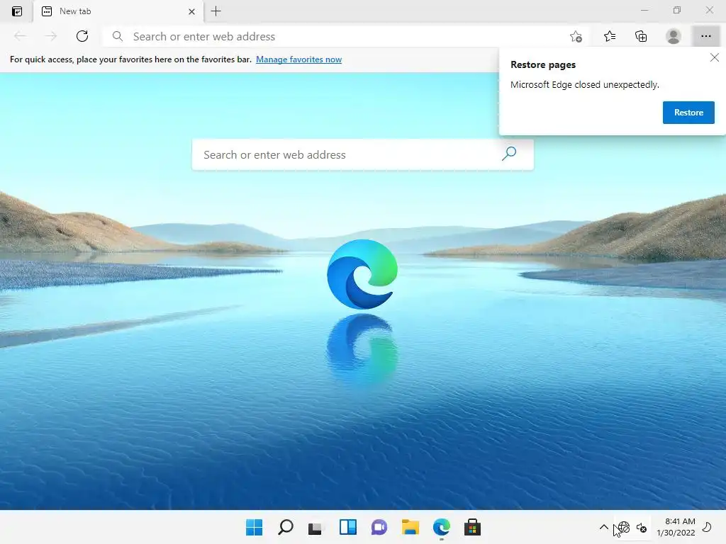The height and width of the screenshot is (544, 726).
Task: Open the clock showing 8:41 AM
Action: [x=676, y=527]
